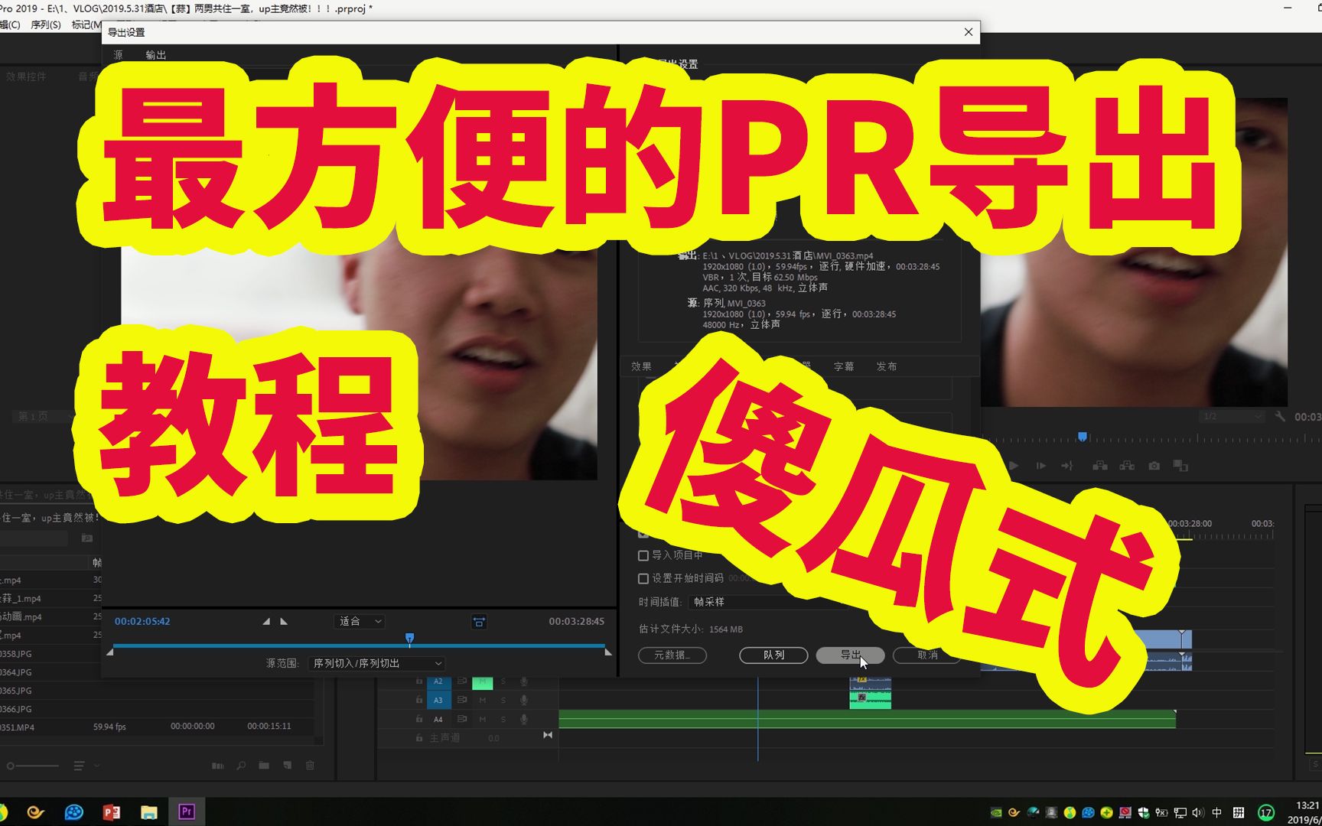Open the 效果 tab in export settings
Image resolution: width=1322 pixels, height=826 pixels.
pos(641,366)
